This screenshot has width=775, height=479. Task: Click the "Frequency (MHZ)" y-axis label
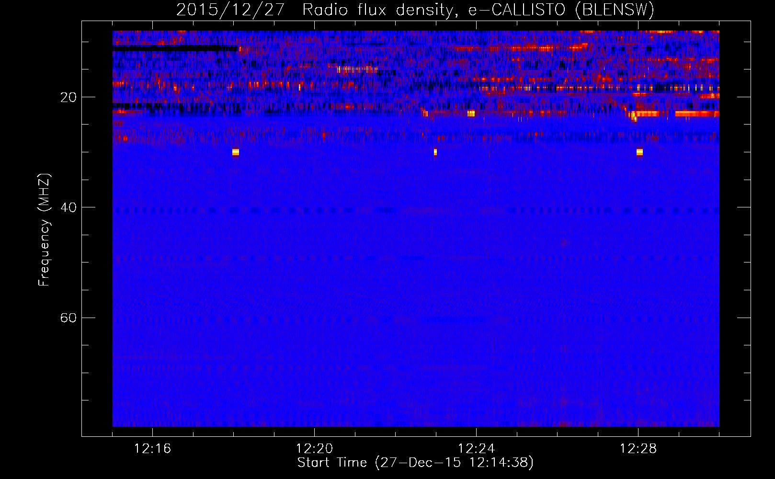click(44, 229)
